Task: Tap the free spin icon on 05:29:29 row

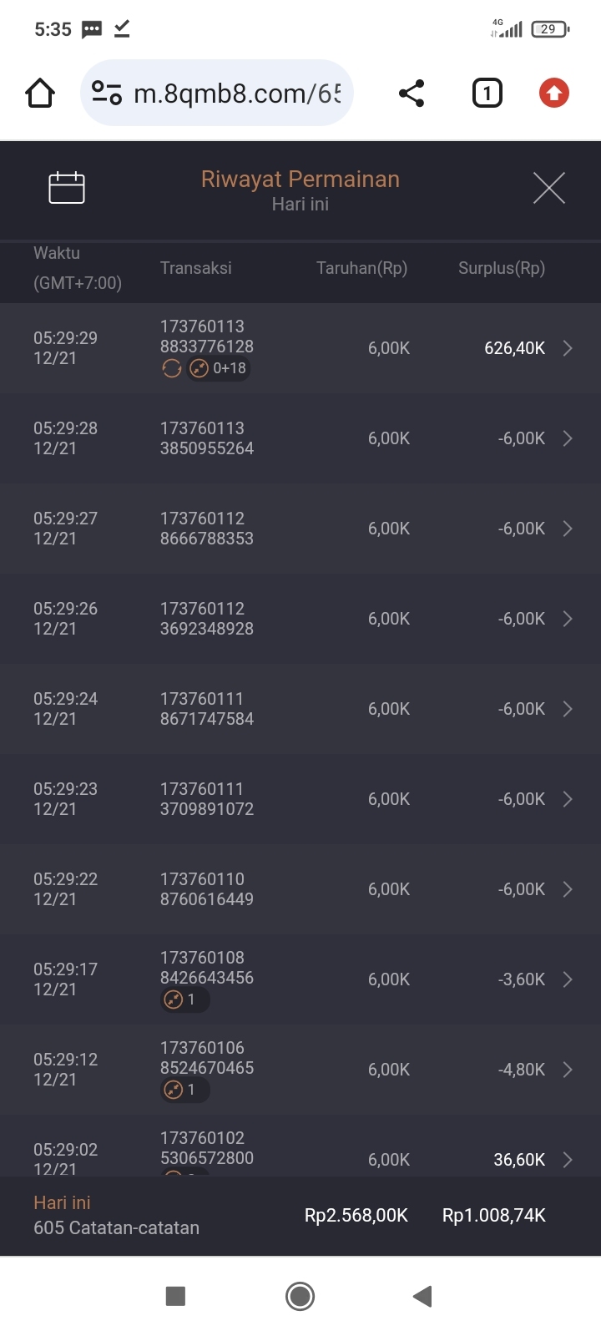Action: (172, 368)
